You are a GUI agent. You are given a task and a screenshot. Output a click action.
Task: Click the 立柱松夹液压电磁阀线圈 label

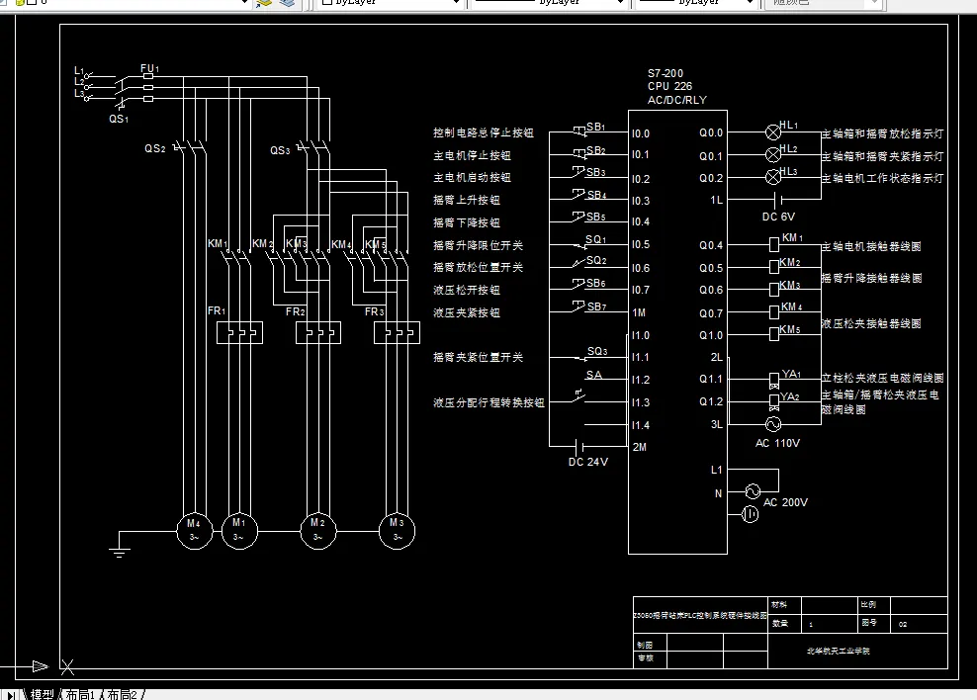click(882, 378)
